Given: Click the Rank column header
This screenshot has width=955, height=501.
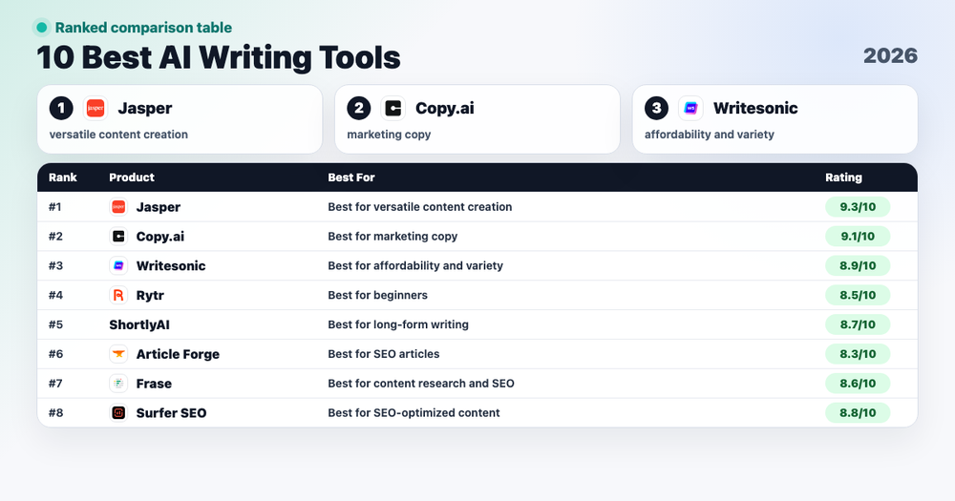Looking at the screenshot, I should [x=63, y=177].
